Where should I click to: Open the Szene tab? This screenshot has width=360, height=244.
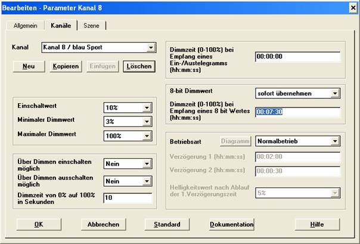tap(91, 26)
